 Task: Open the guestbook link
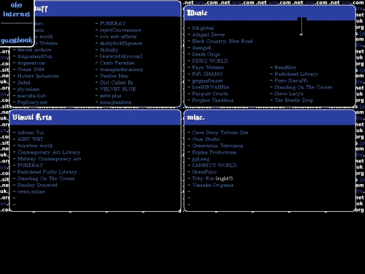[x=16, y=41]
